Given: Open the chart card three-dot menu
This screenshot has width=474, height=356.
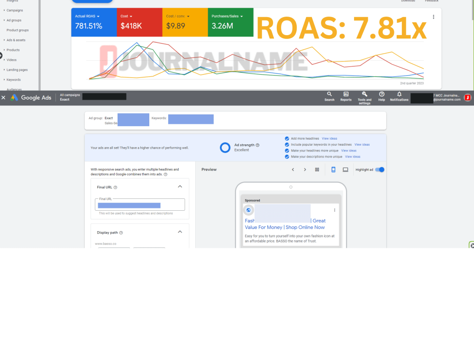Looking at the screenshot, I should [x=434, y=17].
